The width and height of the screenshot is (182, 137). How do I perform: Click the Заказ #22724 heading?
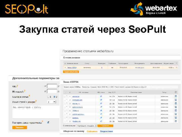[x=71, y=82]
